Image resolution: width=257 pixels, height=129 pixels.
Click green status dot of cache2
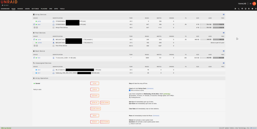click(36, 43)
